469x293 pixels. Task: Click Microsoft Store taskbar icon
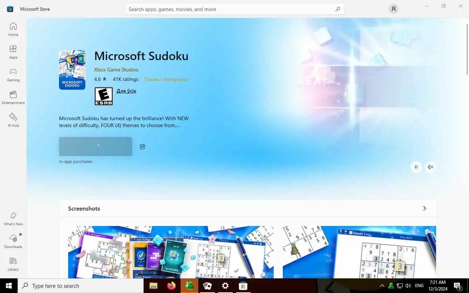pos(243,286)
